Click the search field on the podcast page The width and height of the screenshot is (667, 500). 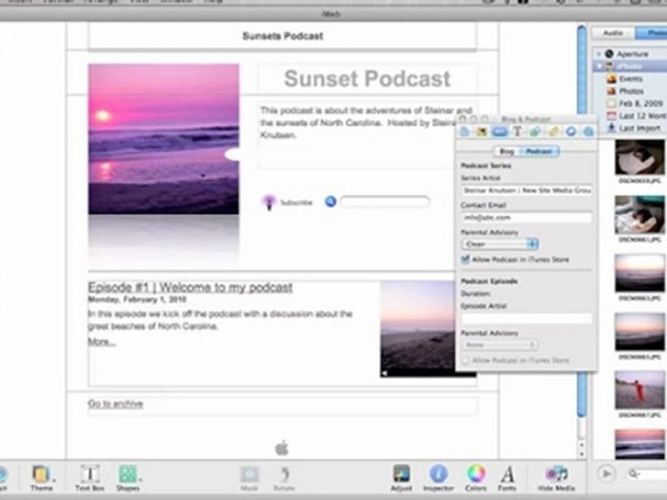click(x=384, y=202)
